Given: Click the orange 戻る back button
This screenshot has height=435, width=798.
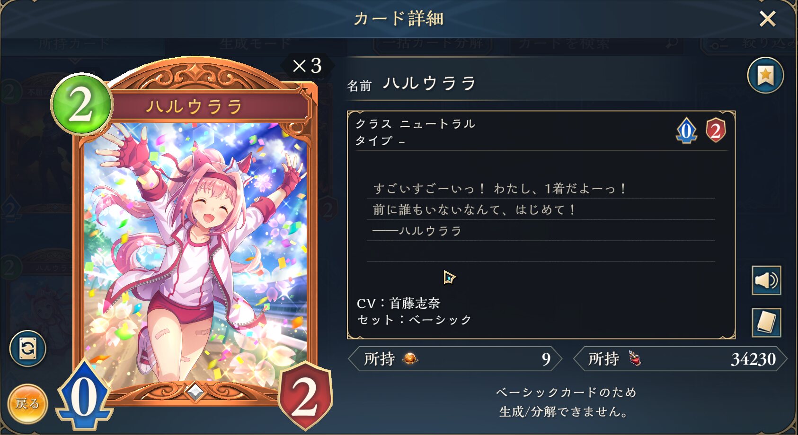Looking at the screenshot, I should [28, 404].
